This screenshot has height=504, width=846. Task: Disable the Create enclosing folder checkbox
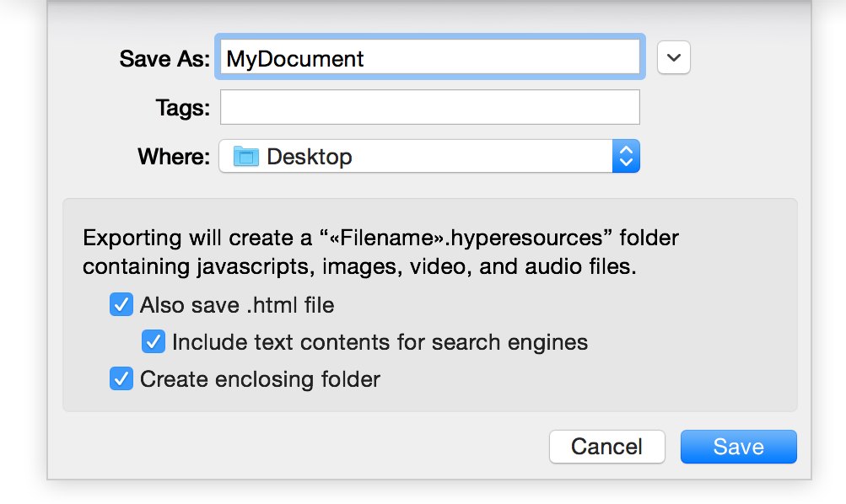point(121,379)
